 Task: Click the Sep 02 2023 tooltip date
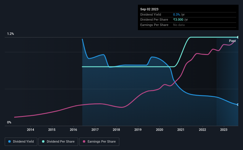(x=149, y=9)
